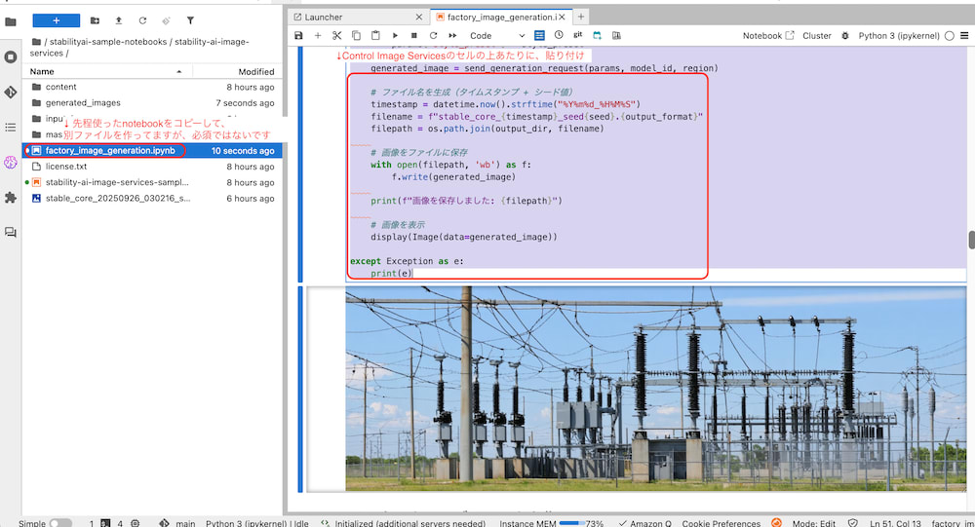Sort files by the Name column header
Image resolution: width=975 pixels, height=527 pixels.
(x=42, y=72)
